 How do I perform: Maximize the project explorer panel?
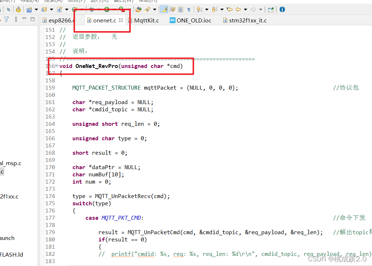tap(33, 19)
